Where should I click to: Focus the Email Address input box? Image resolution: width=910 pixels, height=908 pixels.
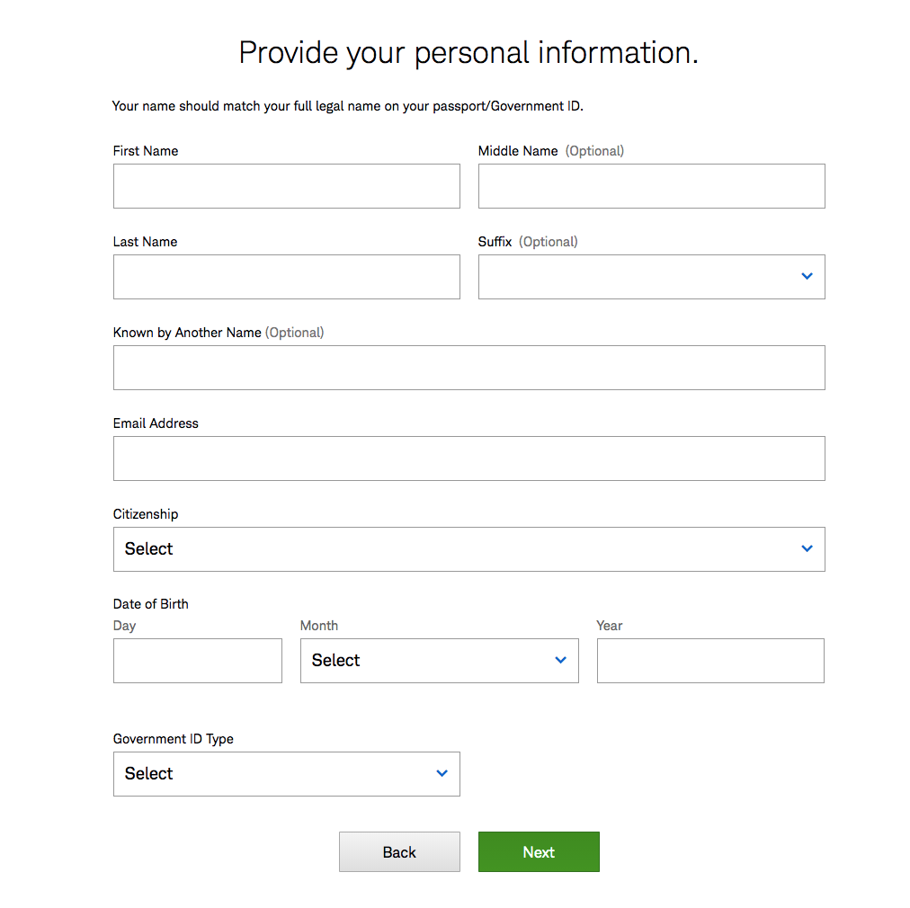468,458
